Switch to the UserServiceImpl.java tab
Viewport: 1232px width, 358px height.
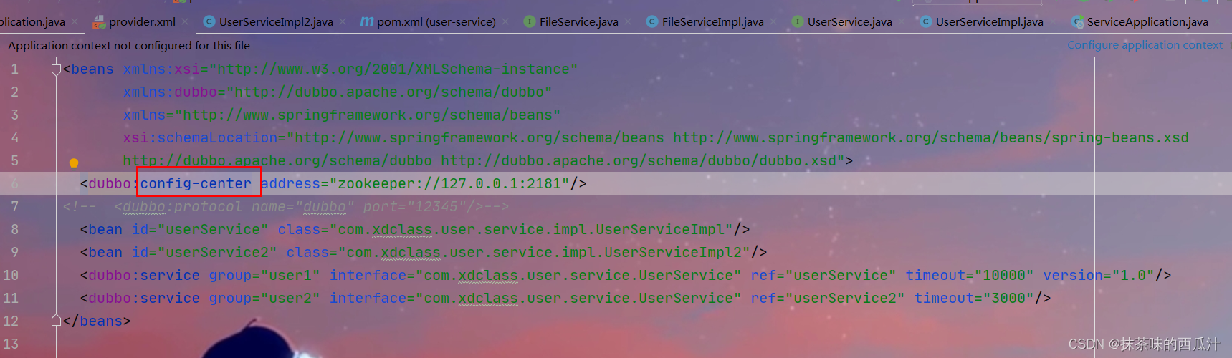(x=989, y=22)
